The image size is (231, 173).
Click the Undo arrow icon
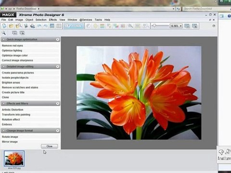coord(39,26)
